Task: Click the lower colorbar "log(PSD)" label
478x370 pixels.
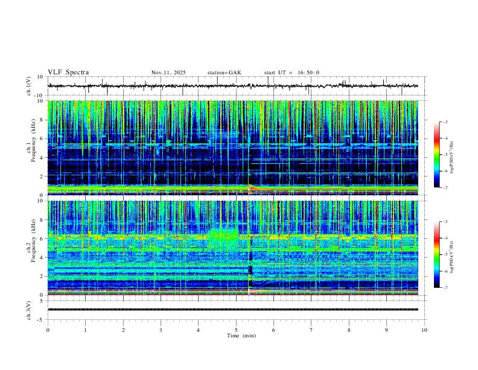Action: [x=452, y=258]
